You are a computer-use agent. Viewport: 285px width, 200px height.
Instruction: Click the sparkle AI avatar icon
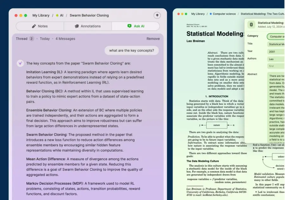point(20,63)
